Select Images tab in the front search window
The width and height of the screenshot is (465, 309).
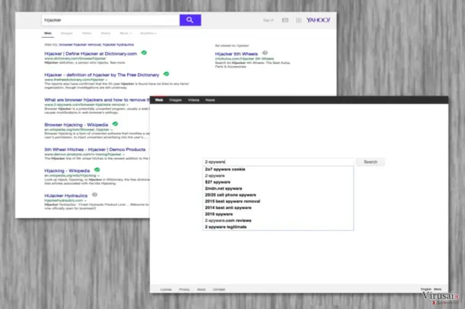click(175, 100)
